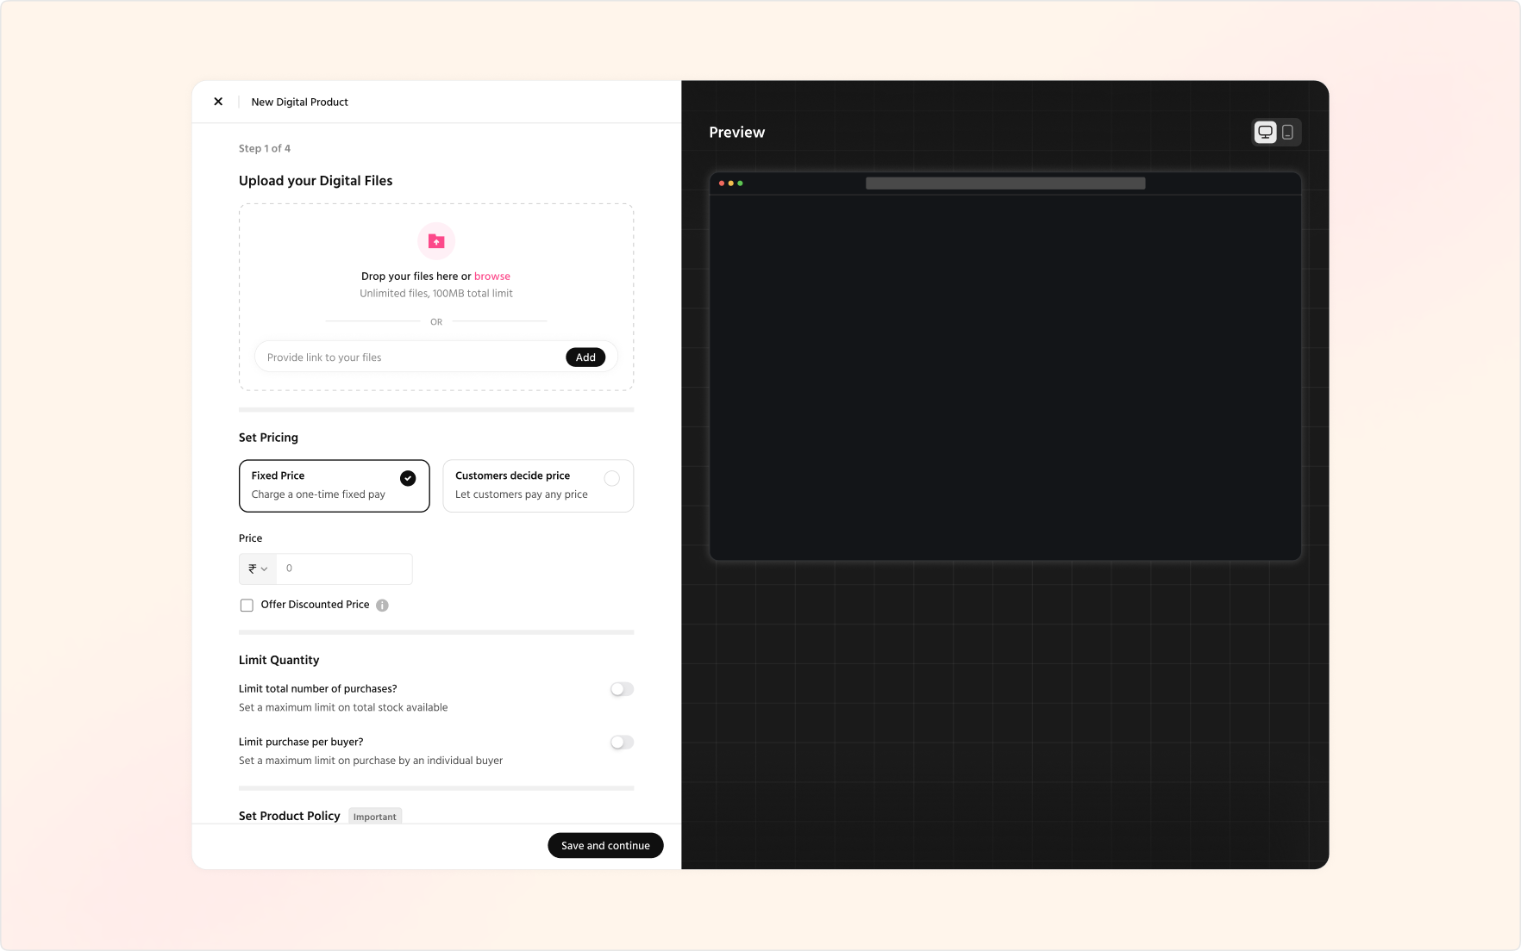This screenshot has width=1521, height=951.
Task: Click the Set Pricing heading
Action: pyautogui.click(x=268, y=438)
